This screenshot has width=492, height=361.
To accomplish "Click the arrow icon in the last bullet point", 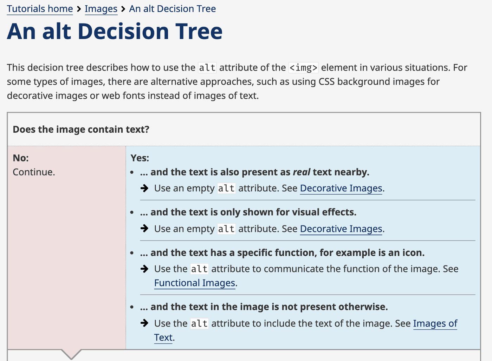I will click(144, 323).
